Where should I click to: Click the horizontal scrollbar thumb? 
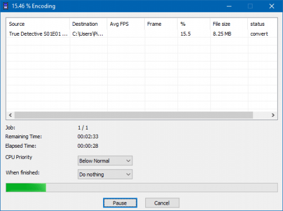[134, 115]
